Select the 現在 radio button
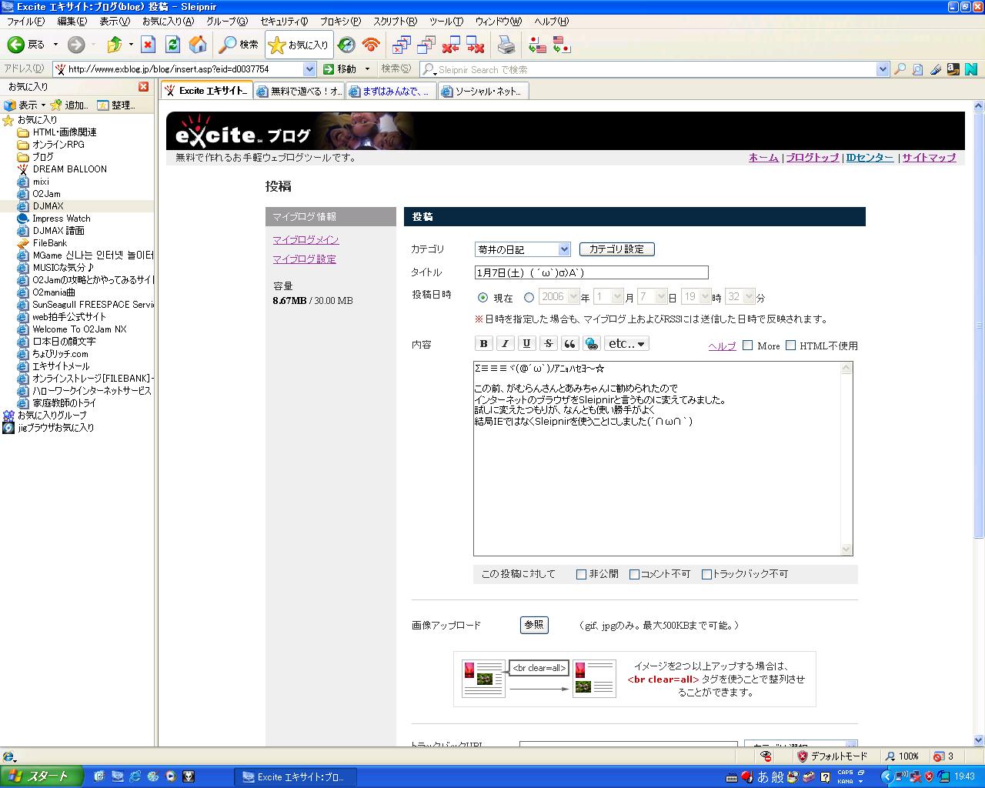 coord(482,297)
